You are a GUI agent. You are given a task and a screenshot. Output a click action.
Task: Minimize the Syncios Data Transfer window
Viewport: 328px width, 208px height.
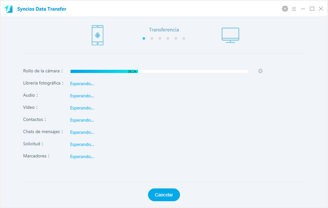click(x=303, y=9)
